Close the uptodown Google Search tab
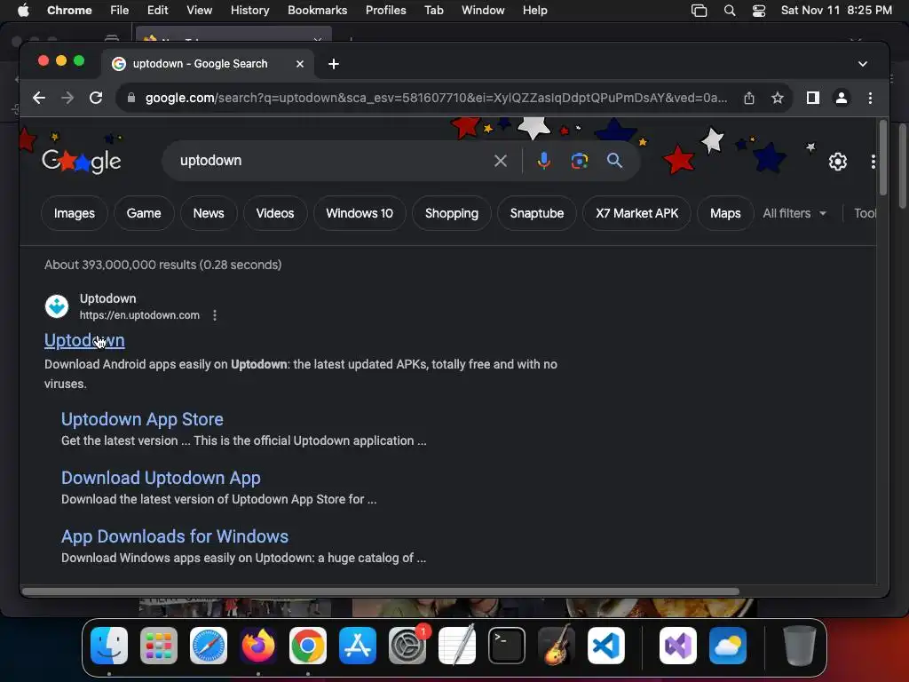The image size is (909, 682). tap(300, 64)
